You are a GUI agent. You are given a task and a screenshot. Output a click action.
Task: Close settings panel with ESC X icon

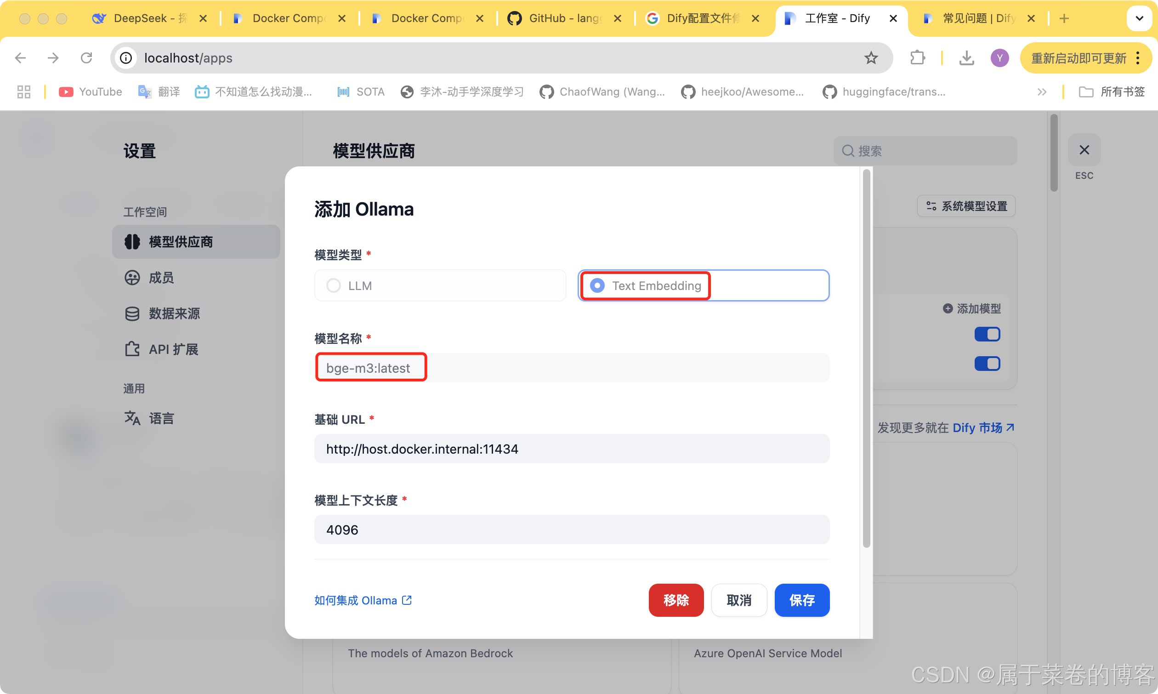tap(1084, 150)
